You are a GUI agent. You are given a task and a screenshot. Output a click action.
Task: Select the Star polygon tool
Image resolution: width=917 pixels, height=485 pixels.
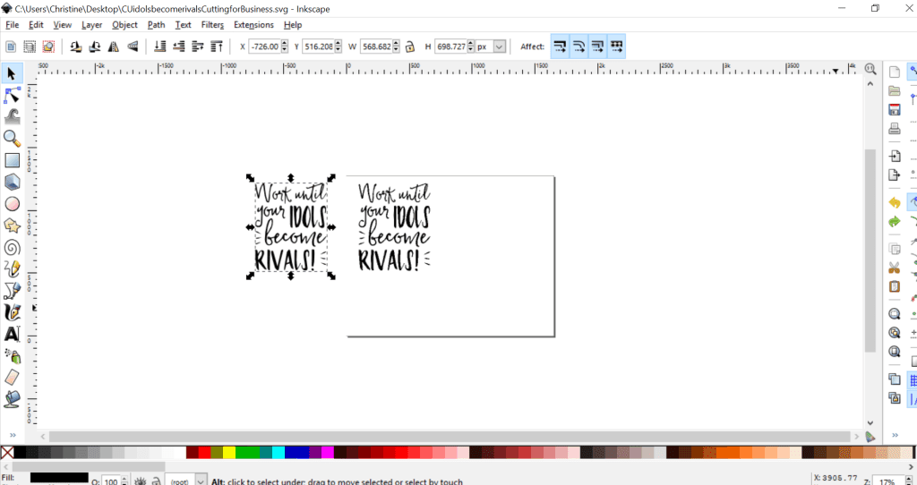[12, 225]
